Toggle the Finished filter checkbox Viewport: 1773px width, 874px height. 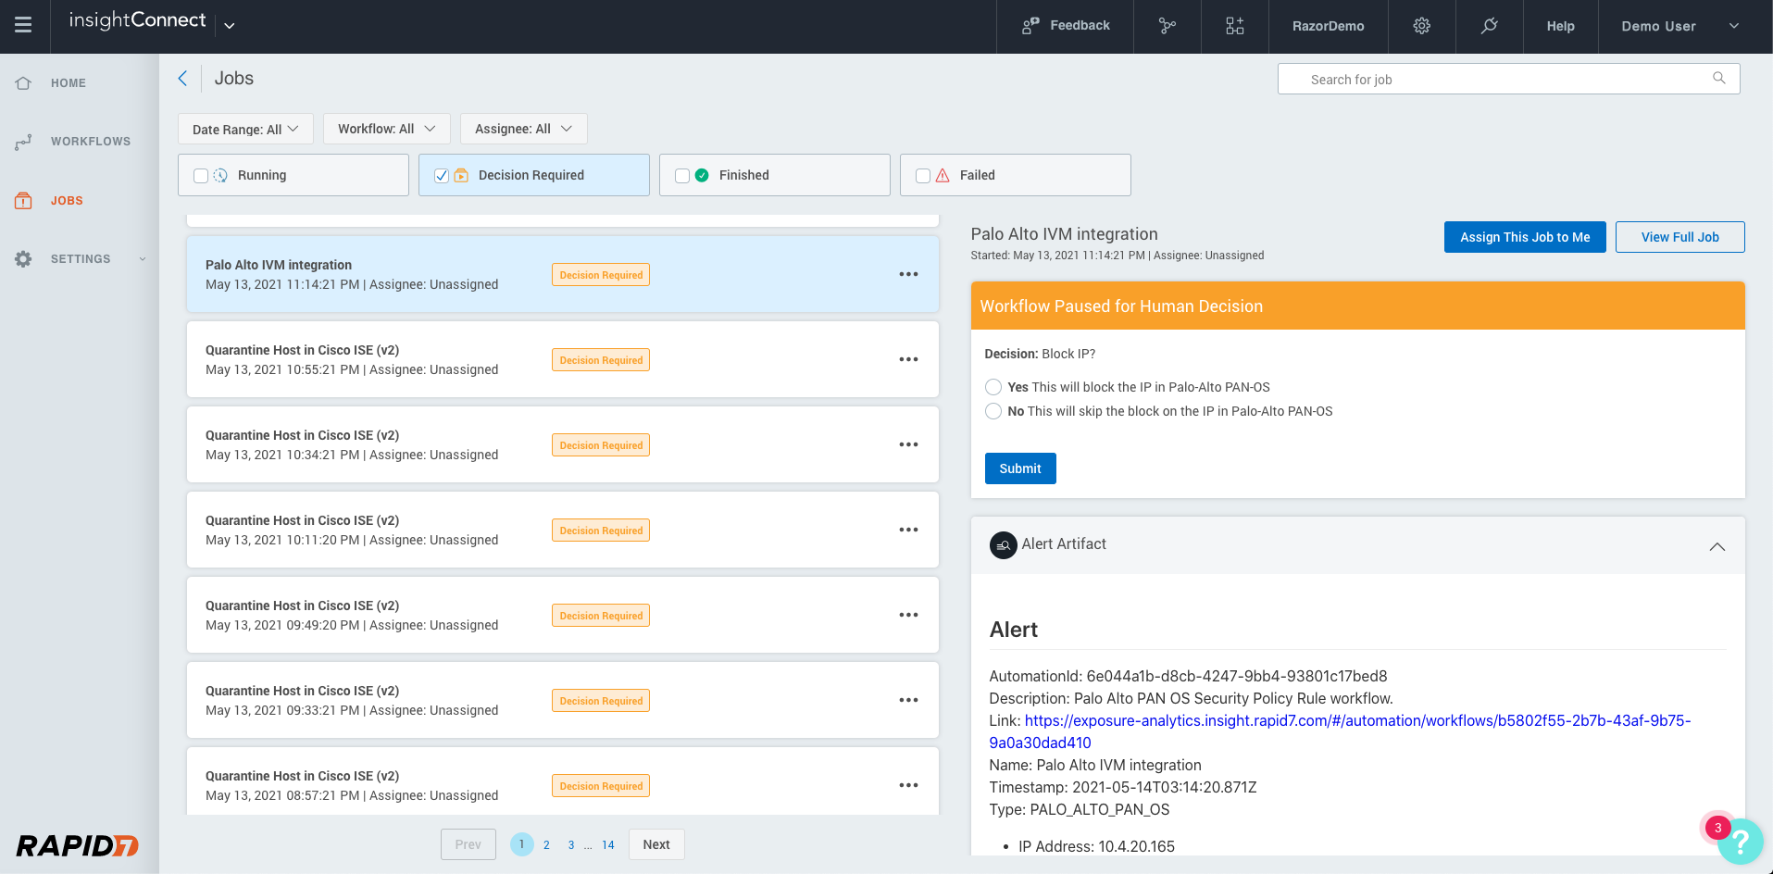(x=682, y=176)
